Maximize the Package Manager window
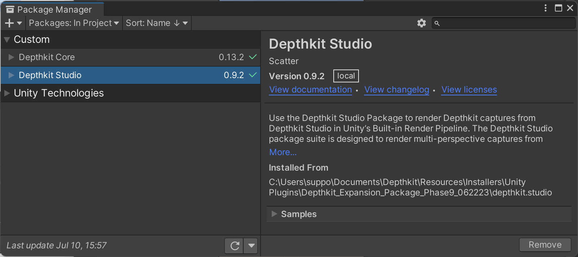578x257 pixels. 558,8
